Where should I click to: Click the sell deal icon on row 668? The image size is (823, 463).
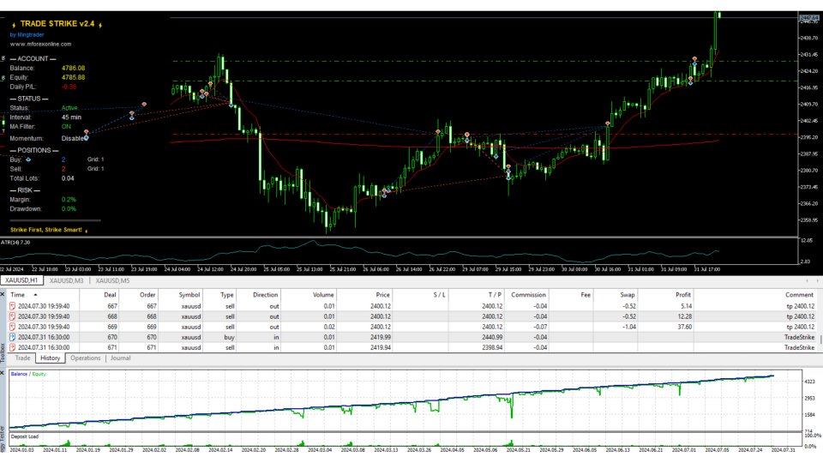pos(12,316)
